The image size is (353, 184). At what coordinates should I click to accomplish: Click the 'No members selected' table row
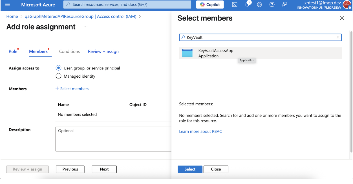pos(113,115)
